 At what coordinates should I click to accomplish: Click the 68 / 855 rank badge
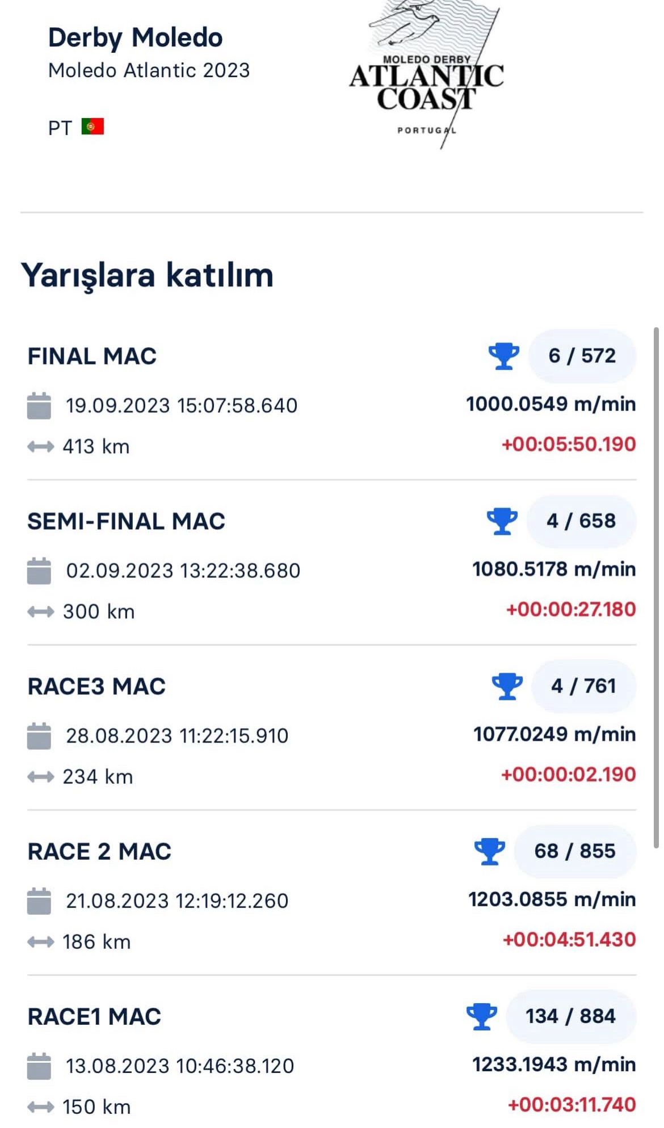point(574,851)
